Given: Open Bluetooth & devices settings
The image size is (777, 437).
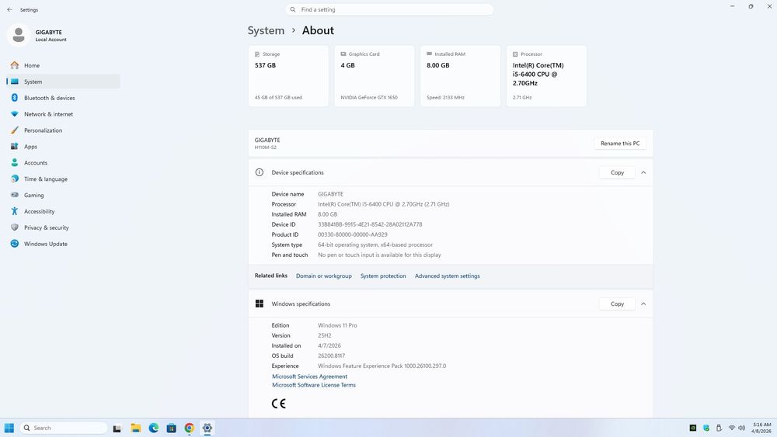Looking at the screenshot, I should [63, 98].
